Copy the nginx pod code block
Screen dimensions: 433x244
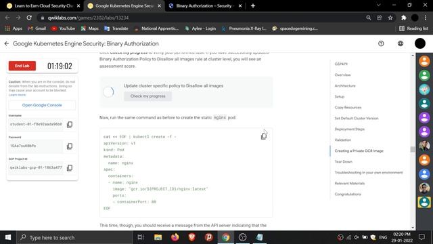[x=264, y=136]
